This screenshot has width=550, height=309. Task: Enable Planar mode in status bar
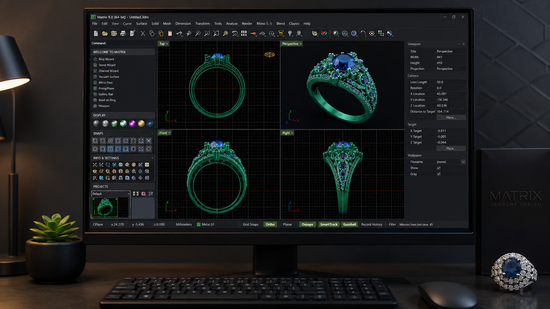coord(287,225)
